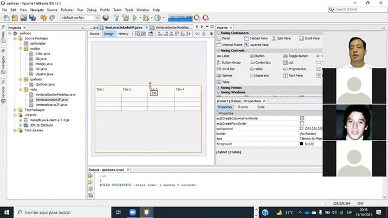Click the Build Project hammer icon

116,18
